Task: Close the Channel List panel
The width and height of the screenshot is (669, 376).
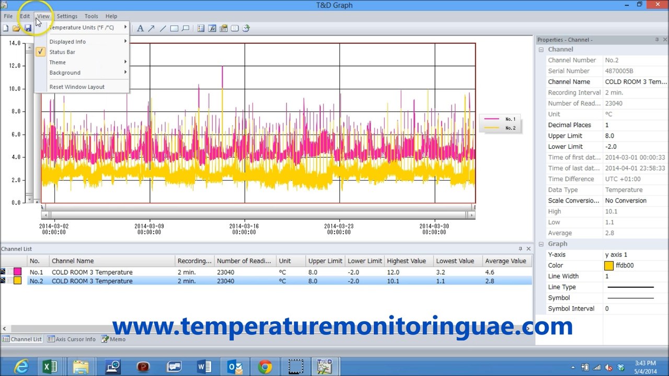Action: click(x=528, y=249)
